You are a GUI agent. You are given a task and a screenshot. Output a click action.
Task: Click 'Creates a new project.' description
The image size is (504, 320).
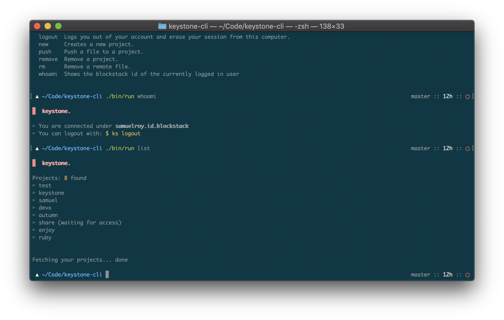point(99,44)
